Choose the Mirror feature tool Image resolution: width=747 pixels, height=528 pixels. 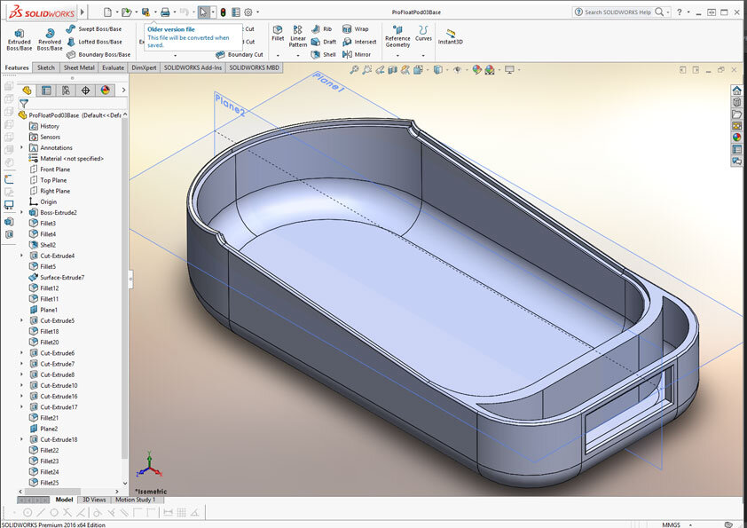[357, 54]
